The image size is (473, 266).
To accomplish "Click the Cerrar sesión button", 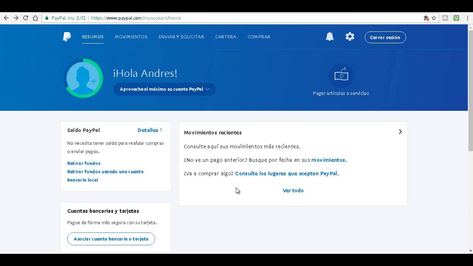I will click(x=385, y=37).
